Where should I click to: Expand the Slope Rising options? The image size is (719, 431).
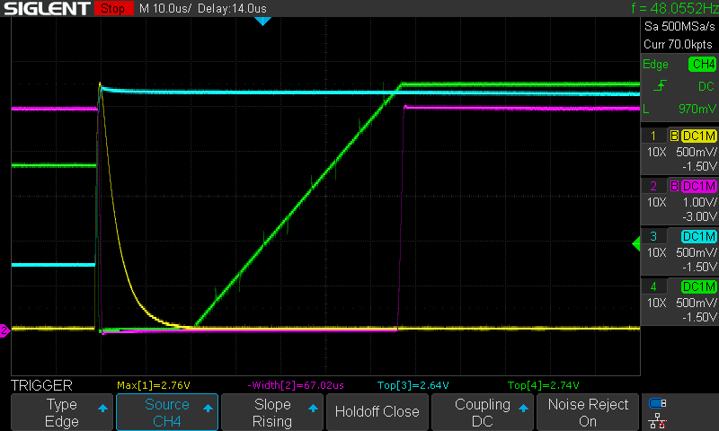(271, 412)
